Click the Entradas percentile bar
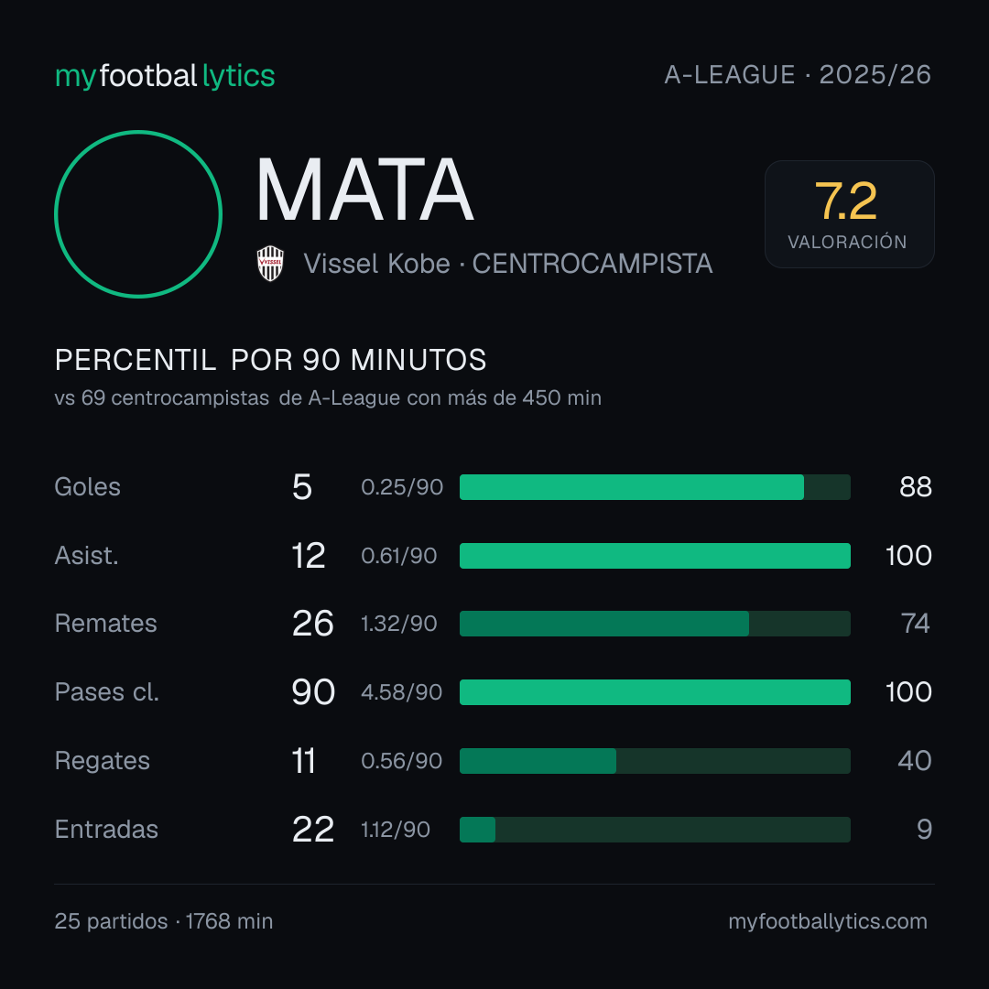The image size is (989, 989). point(655,830)
